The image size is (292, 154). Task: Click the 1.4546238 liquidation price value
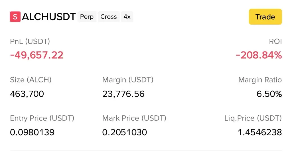pyautogui.click(x=259, y=132)
